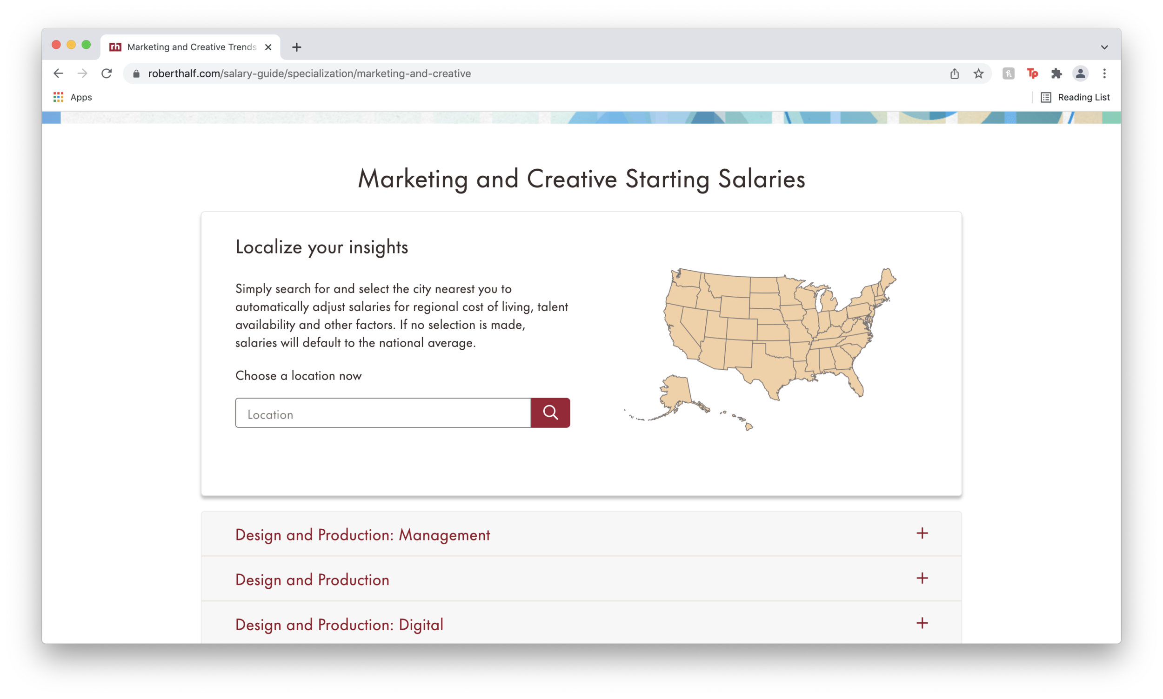This screenshot has height=699, width=1163.
Task: Open Chrome three-dot menu
Action: [x=1104, y=73]
